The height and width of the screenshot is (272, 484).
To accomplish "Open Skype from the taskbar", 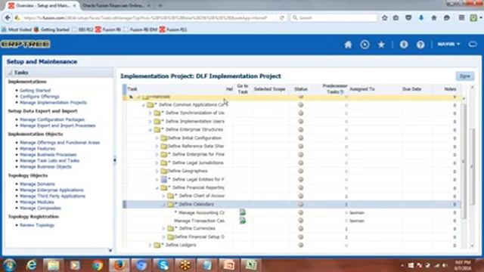I will [x=163, y=265].
